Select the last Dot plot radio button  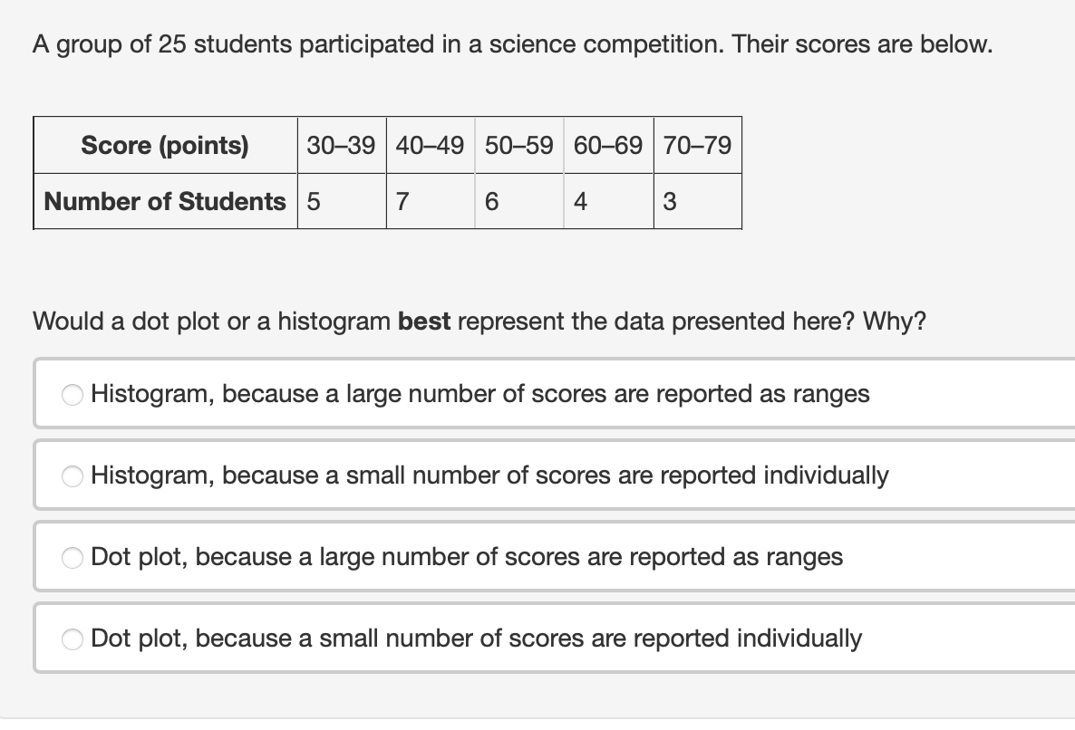72,639
